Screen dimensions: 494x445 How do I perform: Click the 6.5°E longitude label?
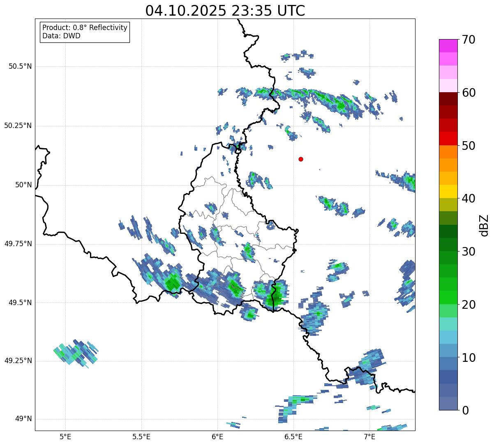(x=293, y=436)
